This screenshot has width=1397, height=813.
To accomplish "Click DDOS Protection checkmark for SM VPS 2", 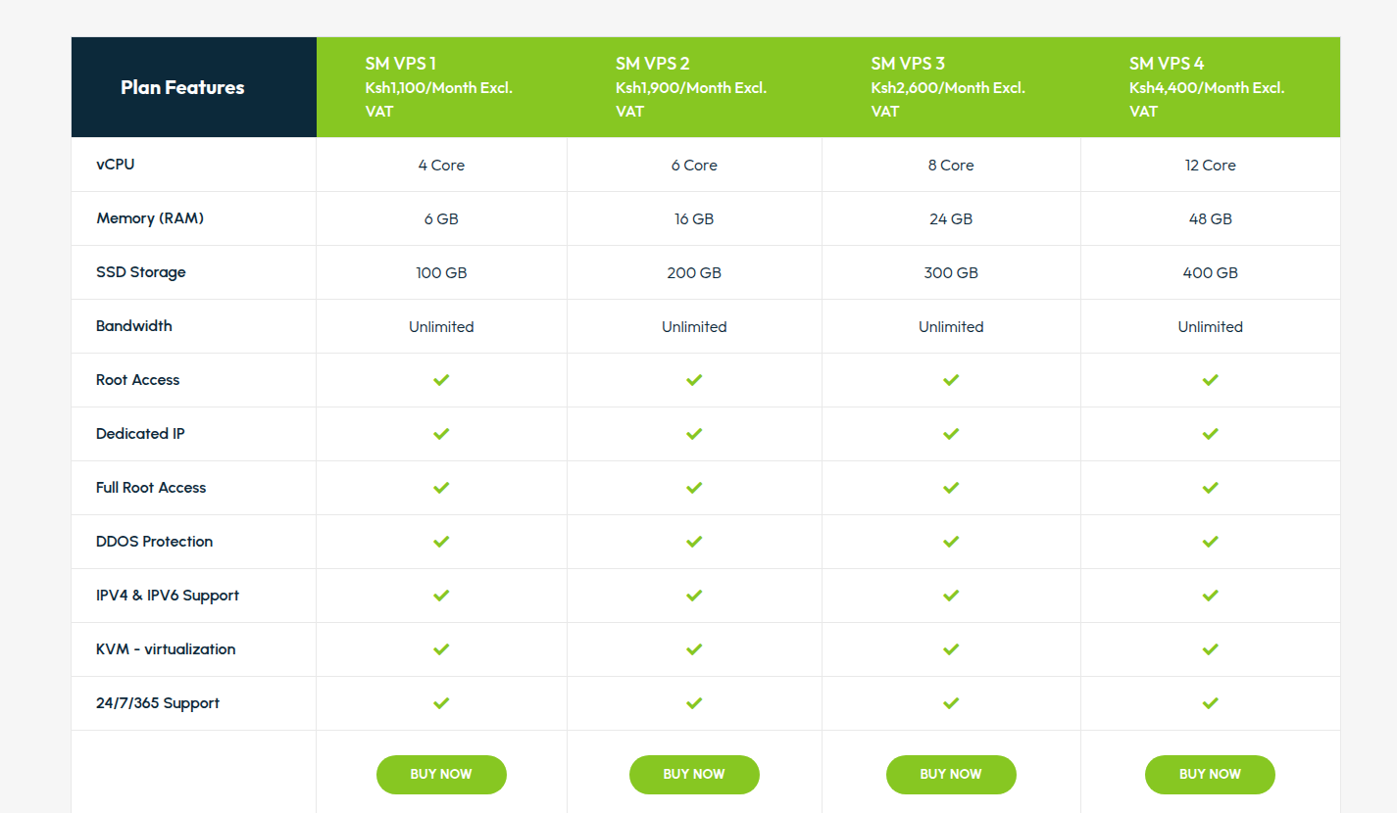I will click(694, 542).
